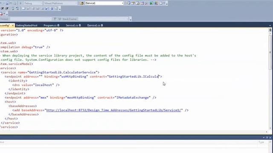
Task: Switch to the app.config tab
Action: tap(5, 25)
